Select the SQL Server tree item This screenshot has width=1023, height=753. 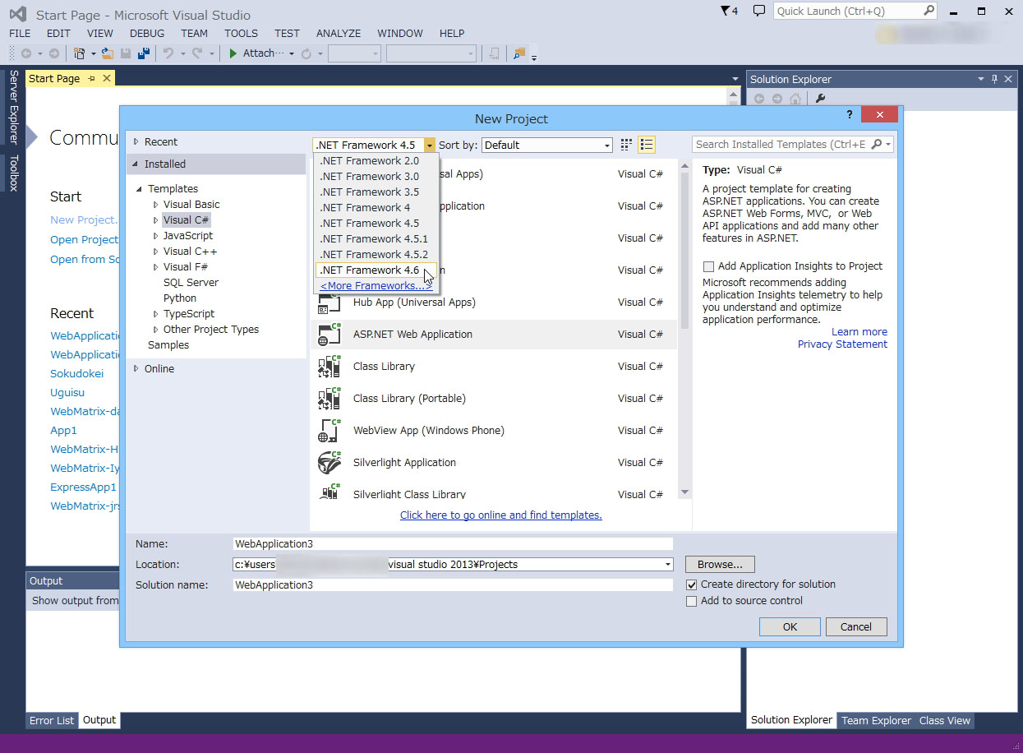coord(191,282)
